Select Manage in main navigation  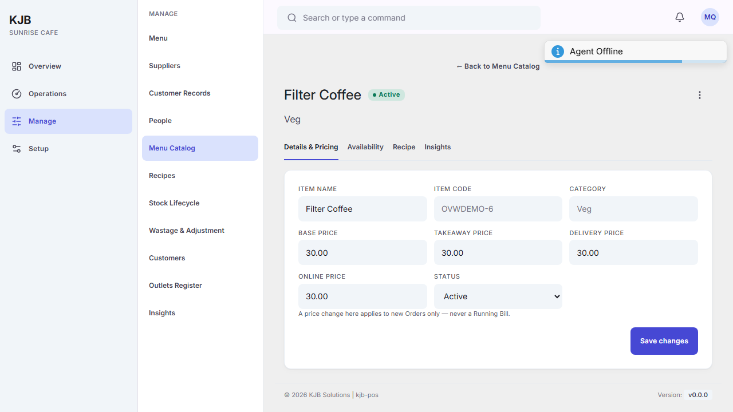point(68,121)
